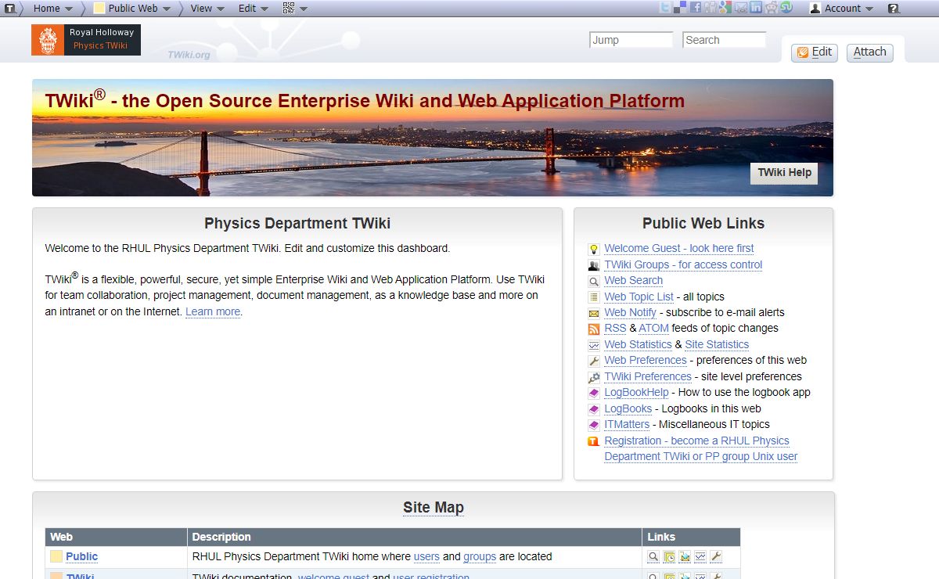Click the group icon beside TWiki Groups
Viewport: 939px width, 579px height.
coord(594,265)
